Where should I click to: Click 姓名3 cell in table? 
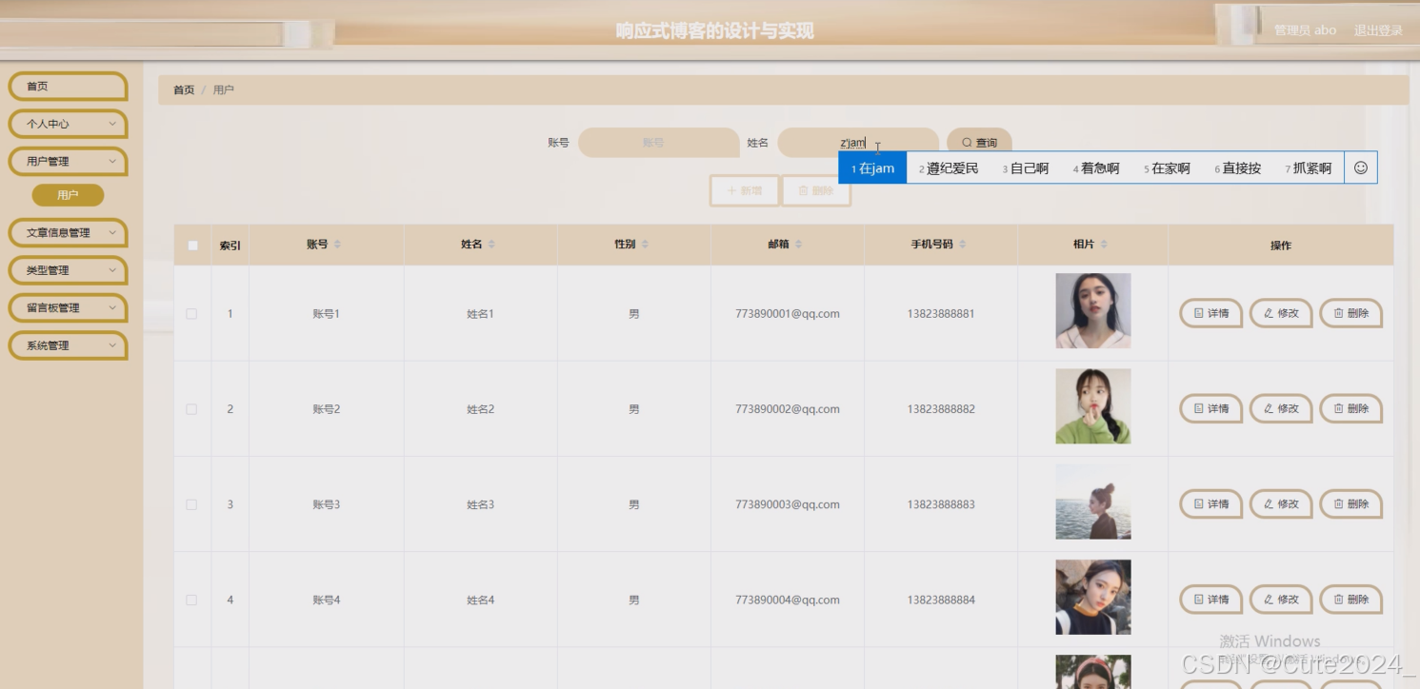pyautogui.click(x=480, y=504)
